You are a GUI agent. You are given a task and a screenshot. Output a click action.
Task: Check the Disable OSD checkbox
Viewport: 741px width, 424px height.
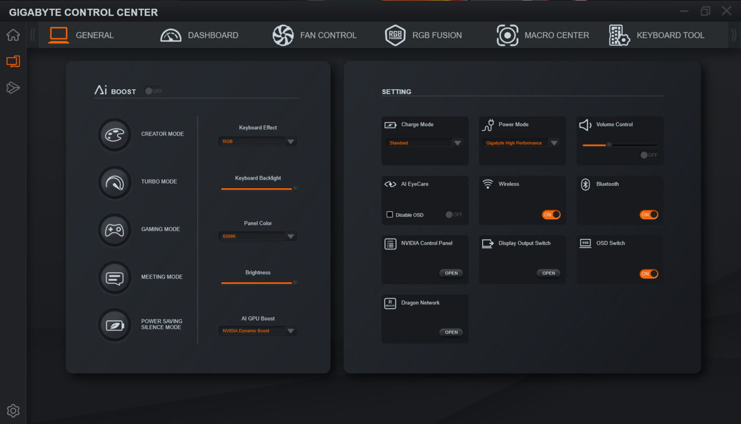click(390, 215)
